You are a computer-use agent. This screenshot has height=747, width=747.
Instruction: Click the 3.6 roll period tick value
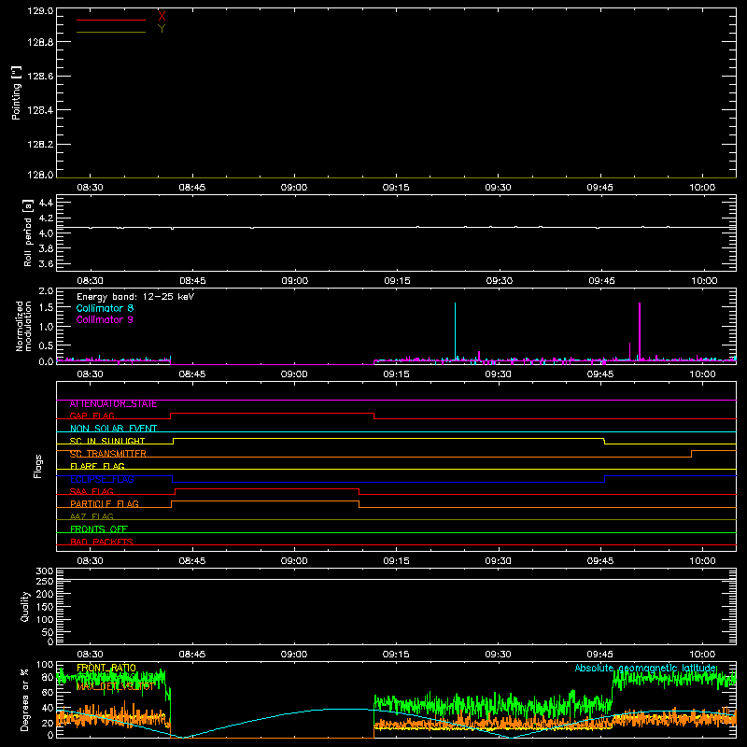[46, 264]
